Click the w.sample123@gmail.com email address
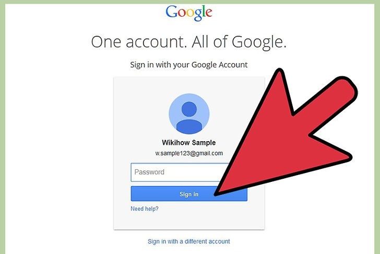The height and width of the screenshot is (254, 380). pos(189,153)
